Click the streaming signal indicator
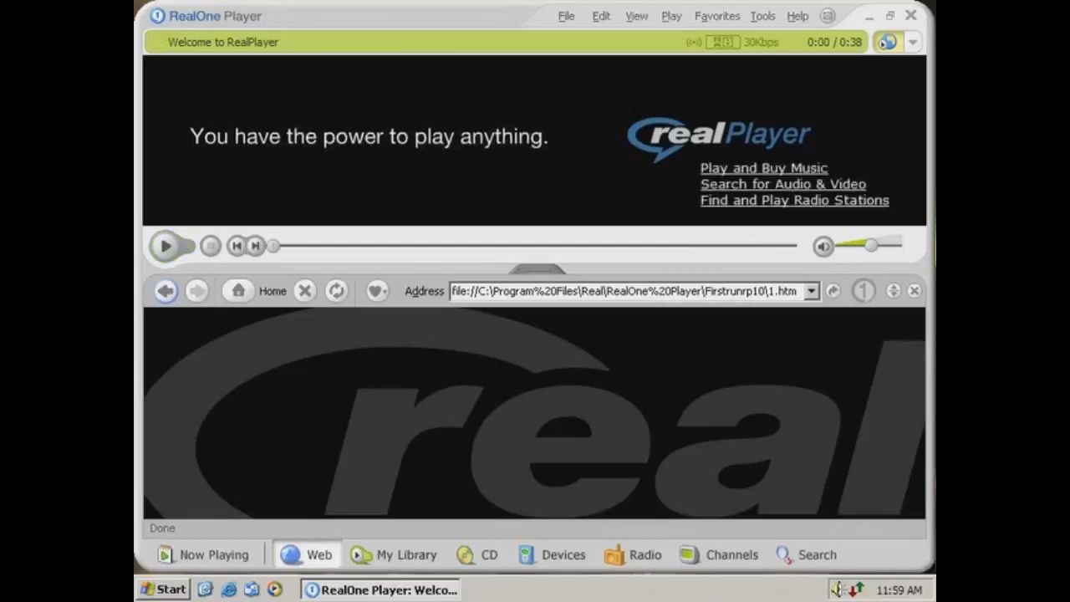 coord(694,42)
